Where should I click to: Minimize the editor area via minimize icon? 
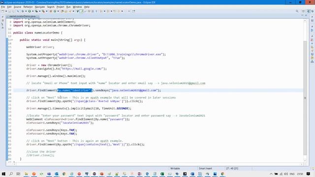coord(302,15)
